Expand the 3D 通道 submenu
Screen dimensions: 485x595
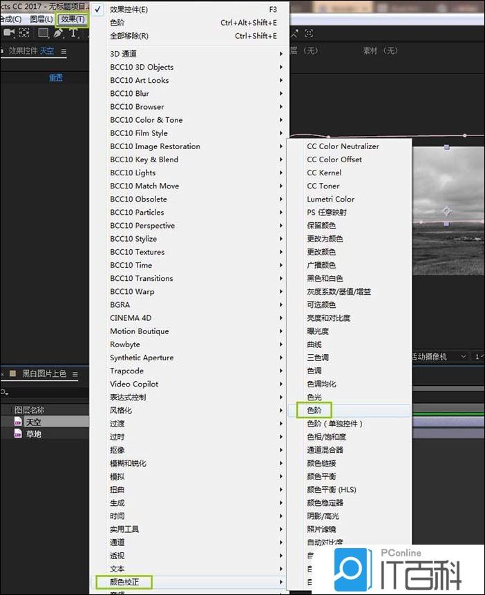coord(189,54)
